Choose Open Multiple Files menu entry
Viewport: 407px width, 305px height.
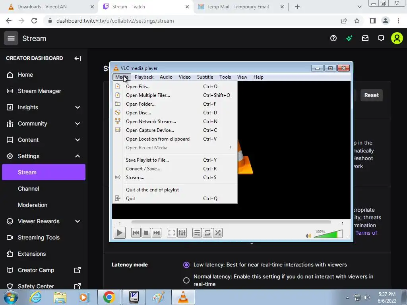click(x=175, y=95)
